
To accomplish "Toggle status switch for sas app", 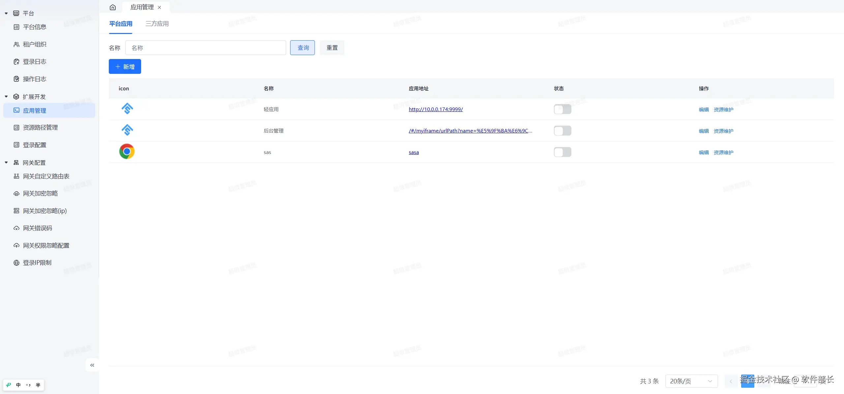I will click(x=562, y=152).
